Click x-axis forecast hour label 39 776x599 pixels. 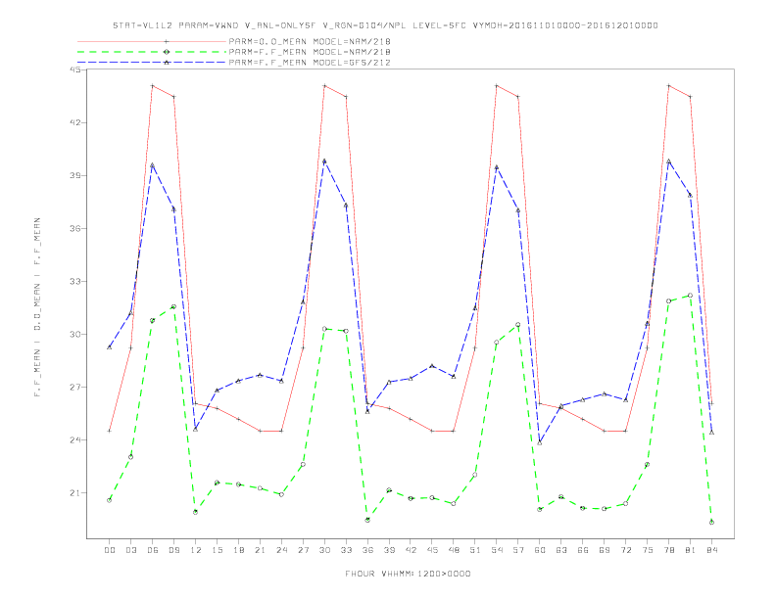pyautogui.click(x=389, y=550)
